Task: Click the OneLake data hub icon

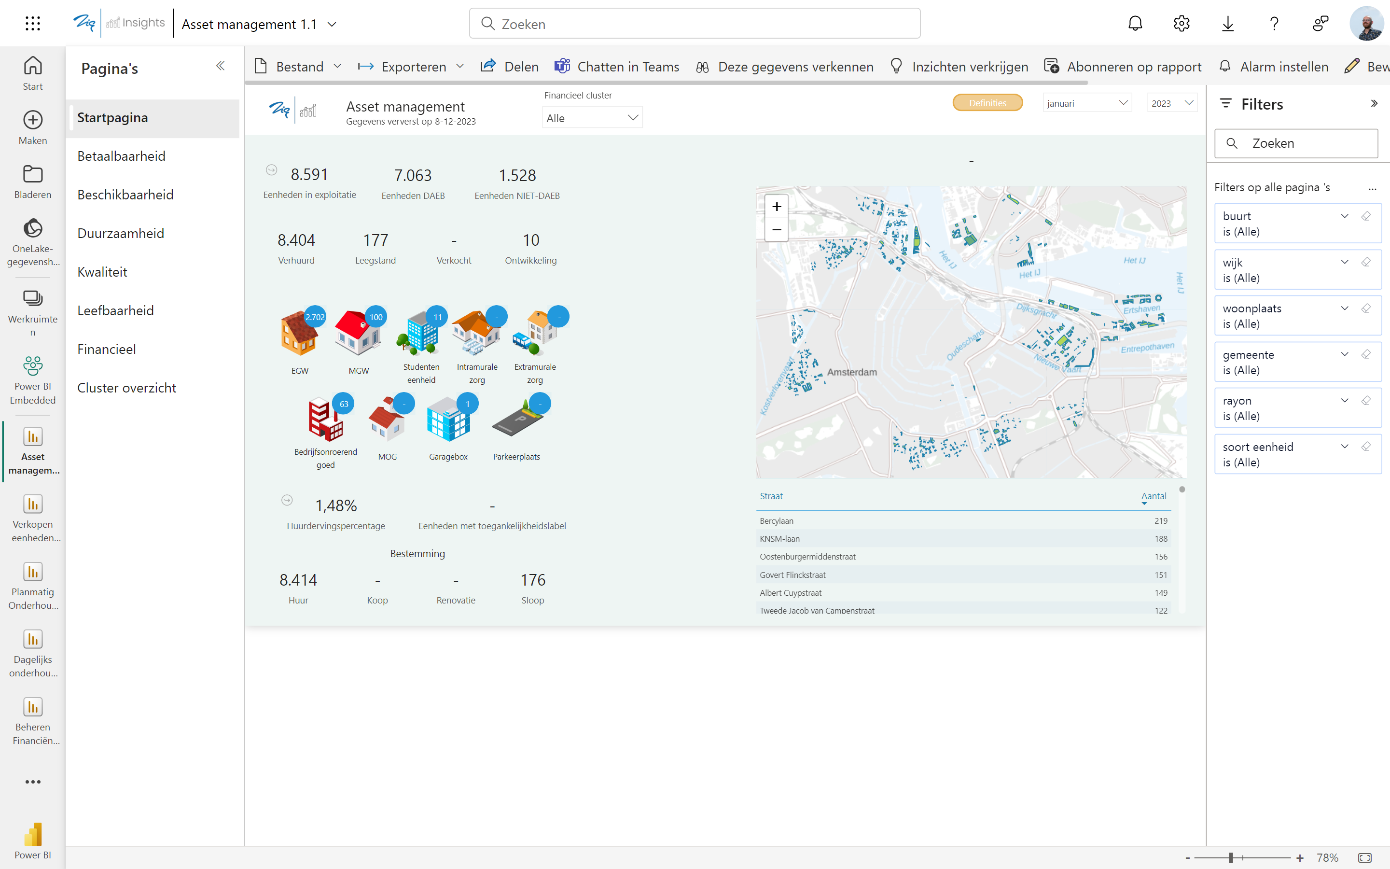Action: 33,229
